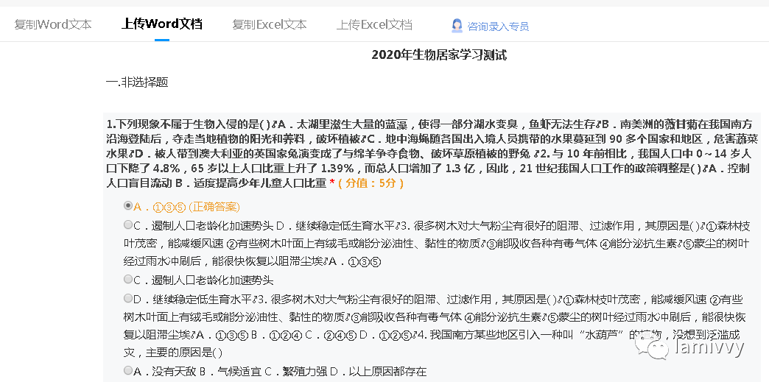The height and width of the screenshot is (382, 769).
Task: Select the 上传Word文档 tab
Action: pos(162,24)
